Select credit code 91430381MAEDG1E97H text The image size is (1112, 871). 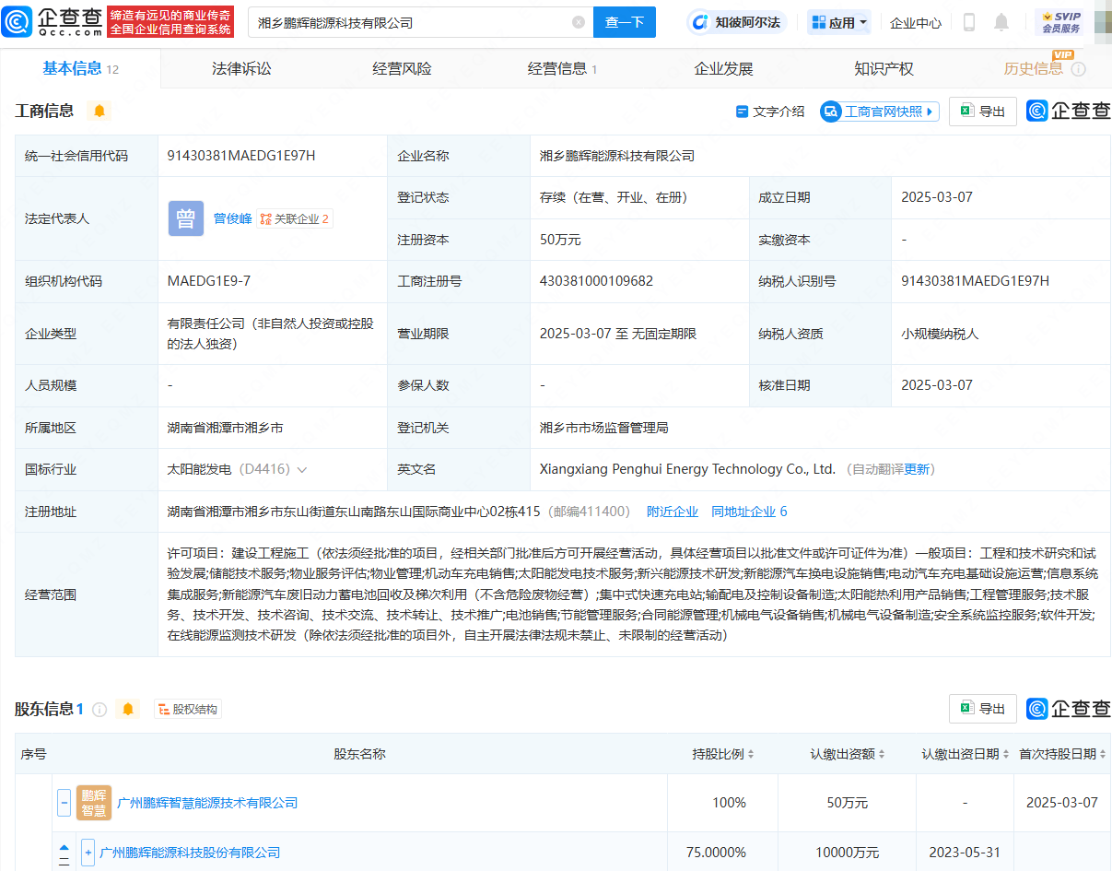(241, 156)
